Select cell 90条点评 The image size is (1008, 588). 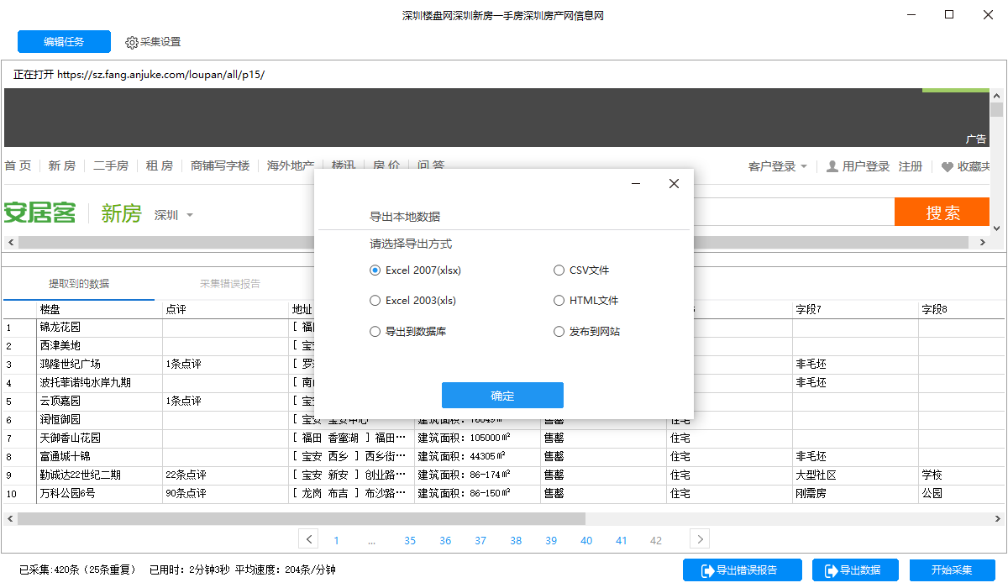click(x=225, y=493)
